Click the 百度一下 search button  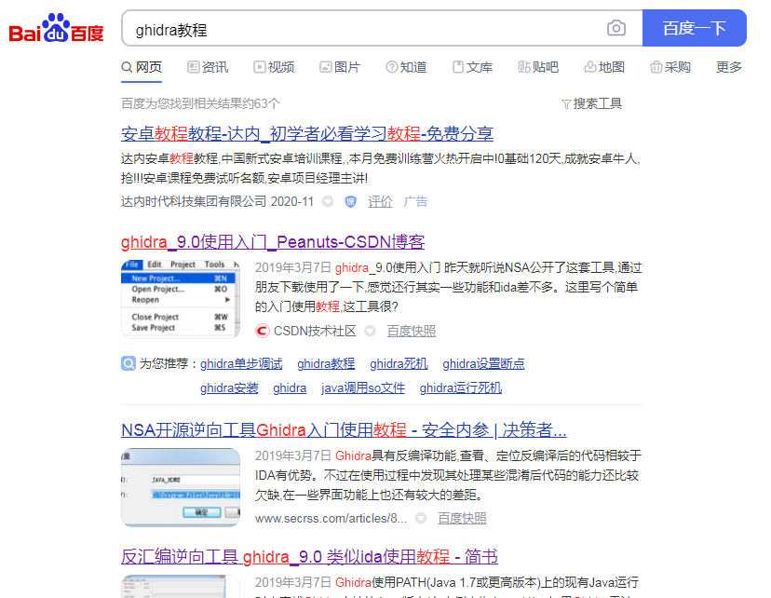pyautogui.click(x=695, y=28)
